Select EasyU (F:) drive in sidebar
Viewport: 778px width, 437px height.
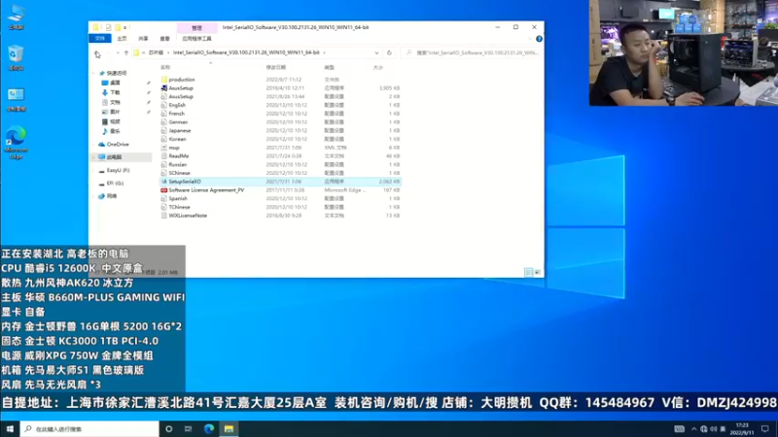point(117,171)
